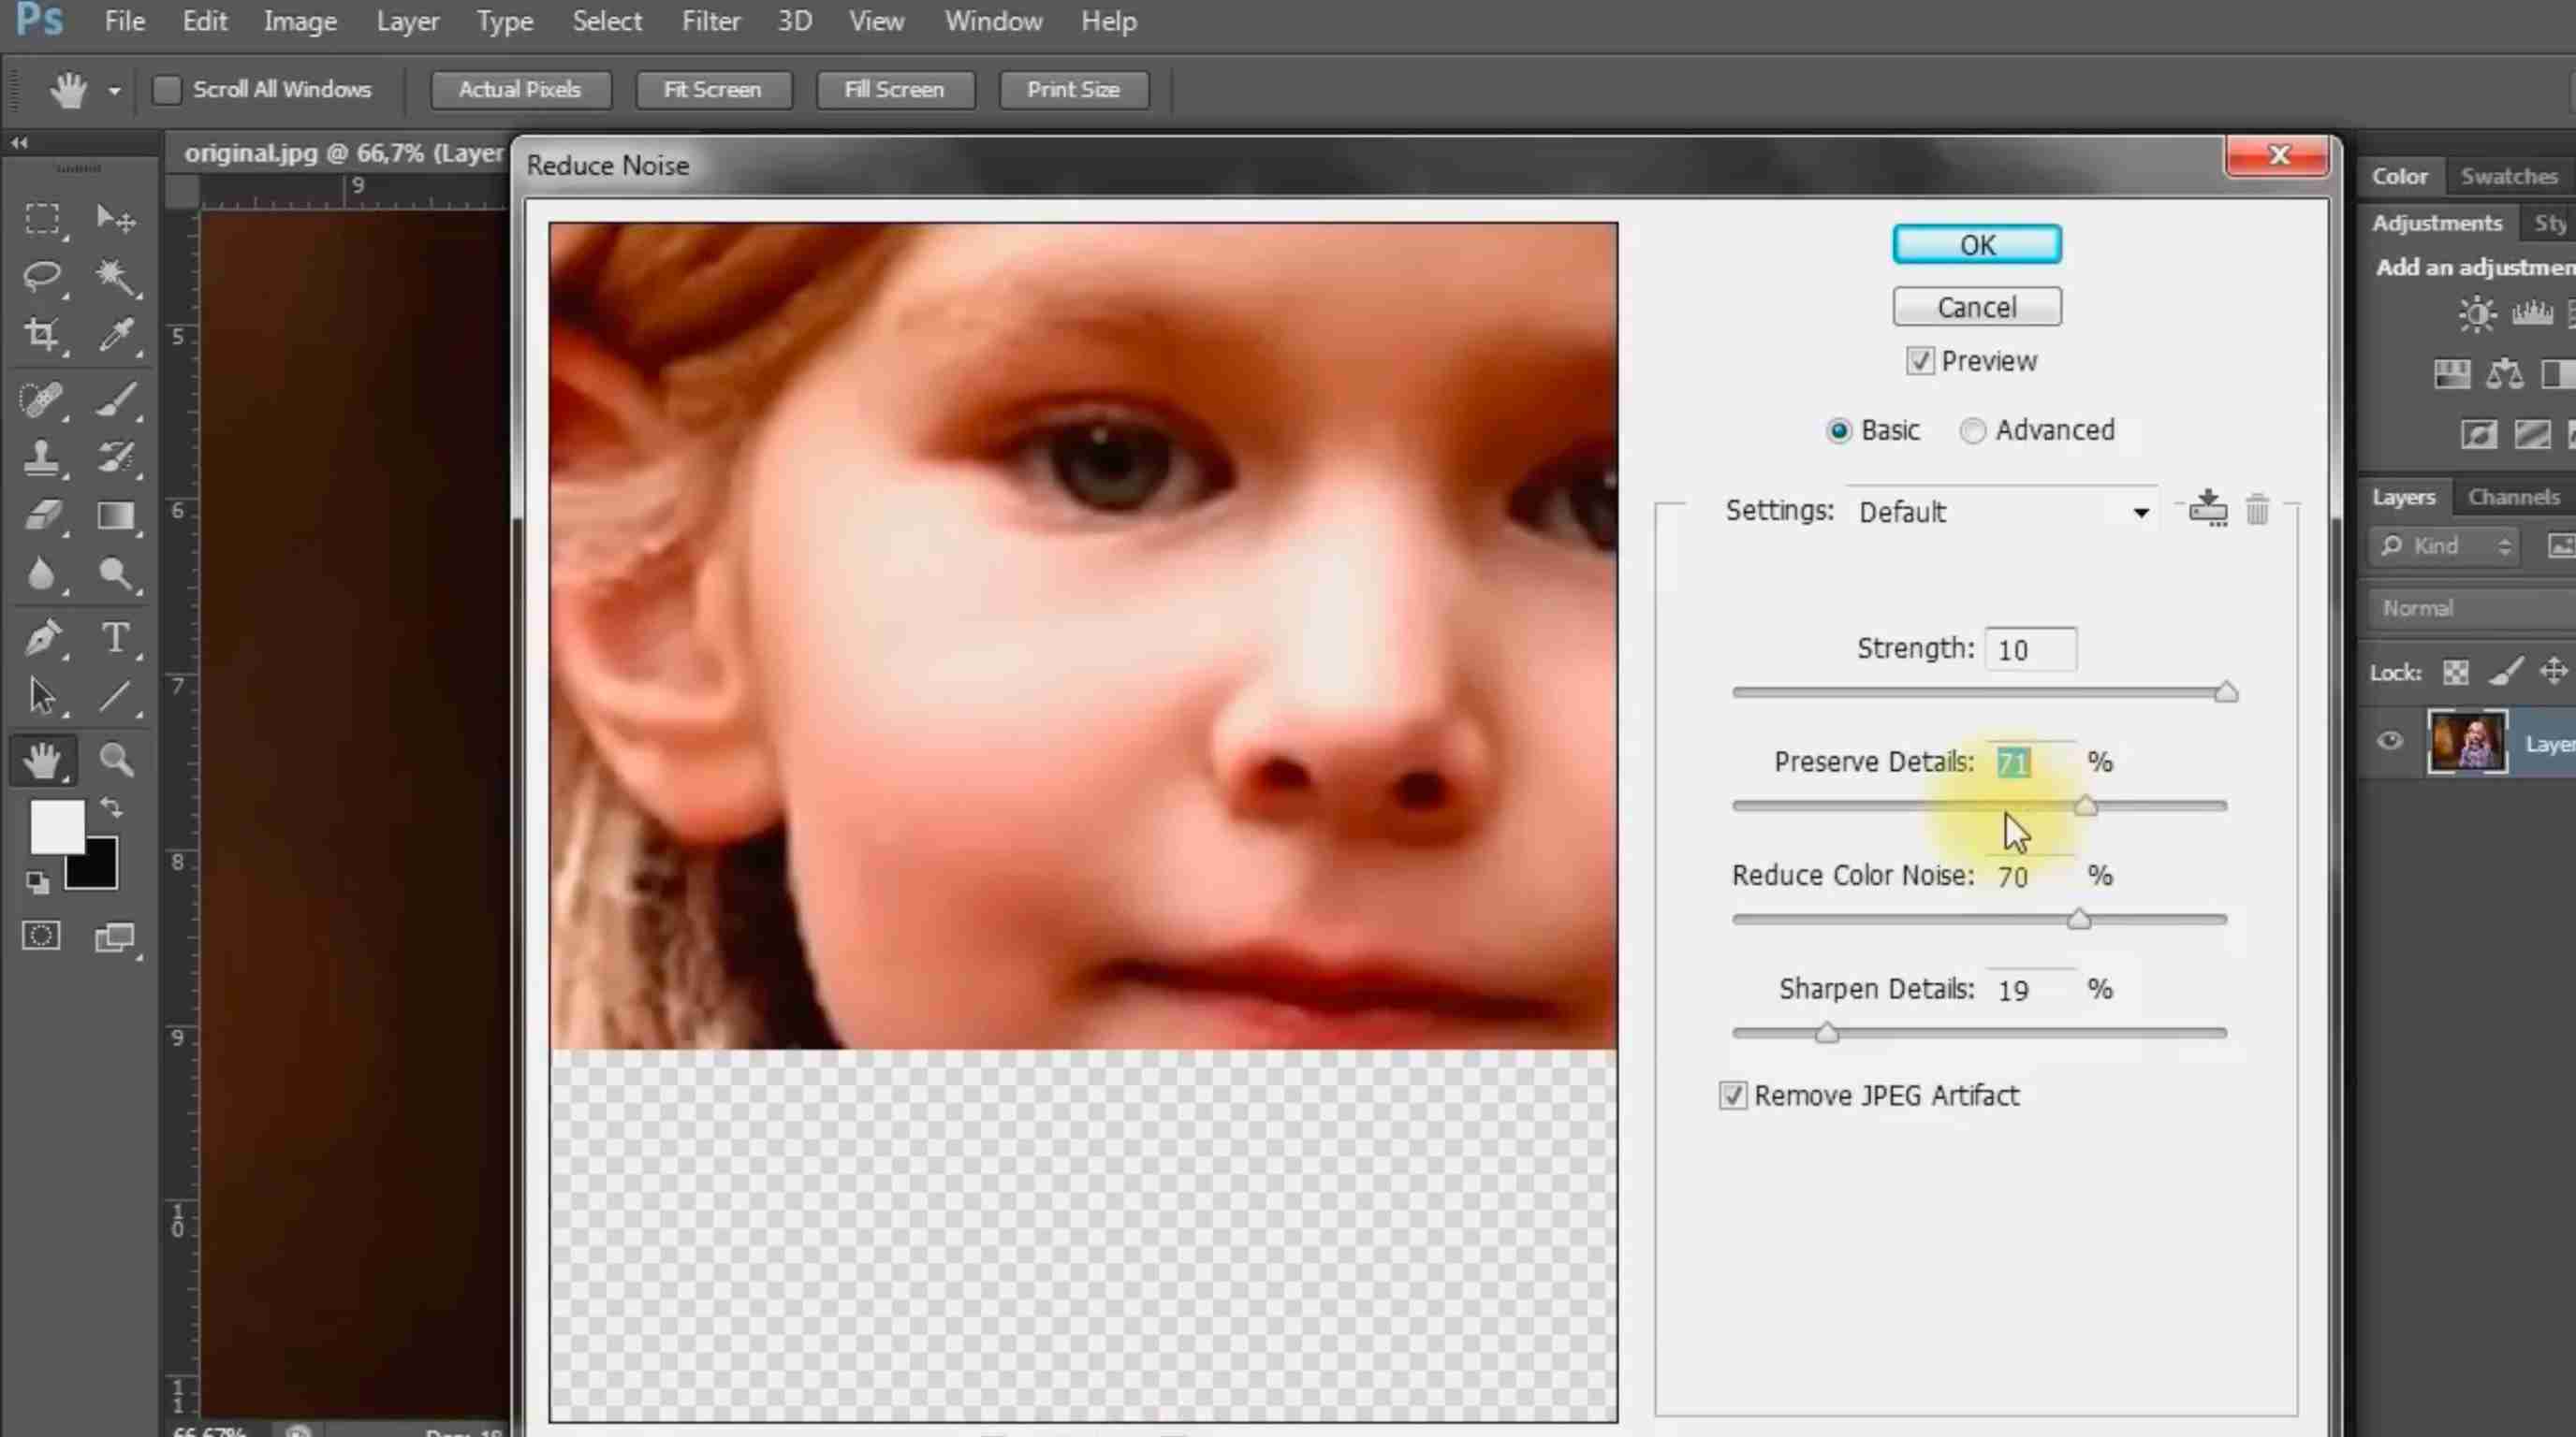Select the Magic Wand tool
This screenshot has height=1437, width=2576.
coord(116,276)
